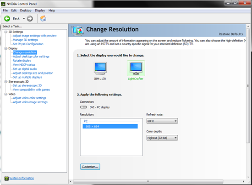Open the File menu

(x=5, y=11)
